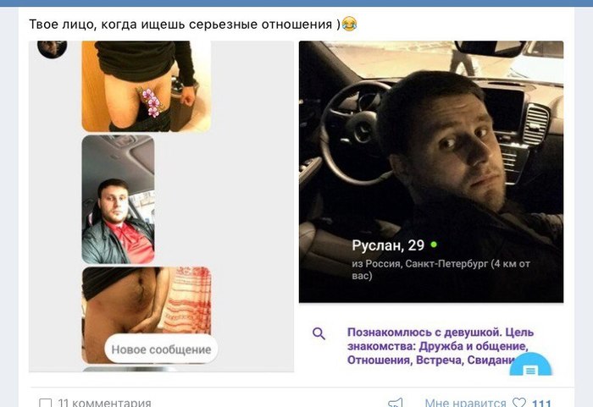Open the list of 111 likes
This screenshot has height=407, width=593.
(541, 403)
